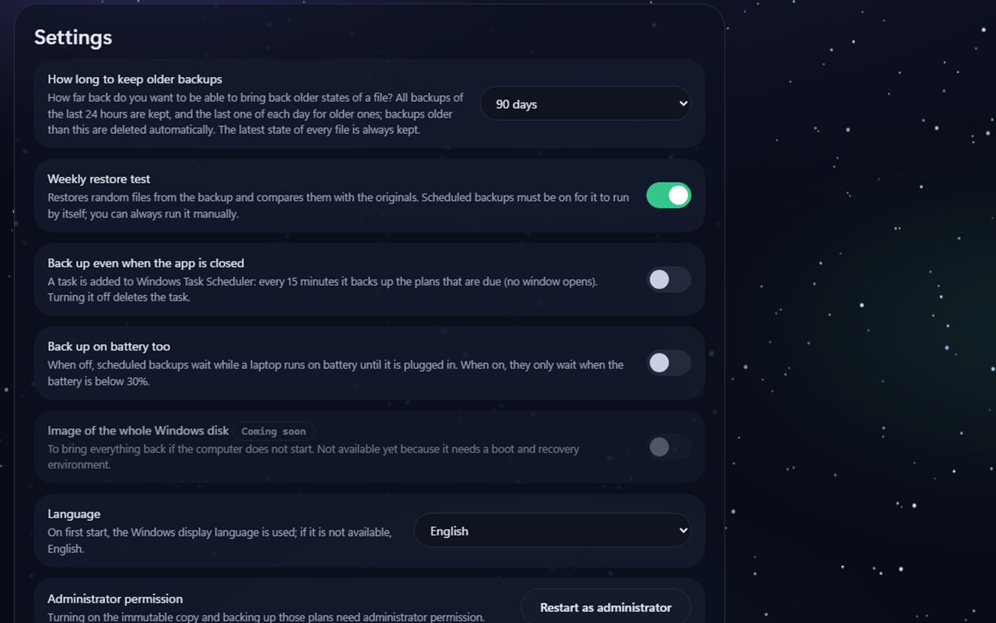Click the chevron arrow on Language selector
The height and width of the screenshot is (623, 996).
[683, 530]
